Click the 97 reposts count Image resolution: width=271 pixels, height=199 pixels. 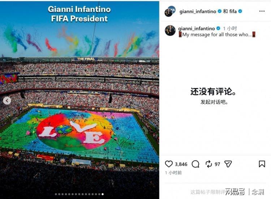217,164
